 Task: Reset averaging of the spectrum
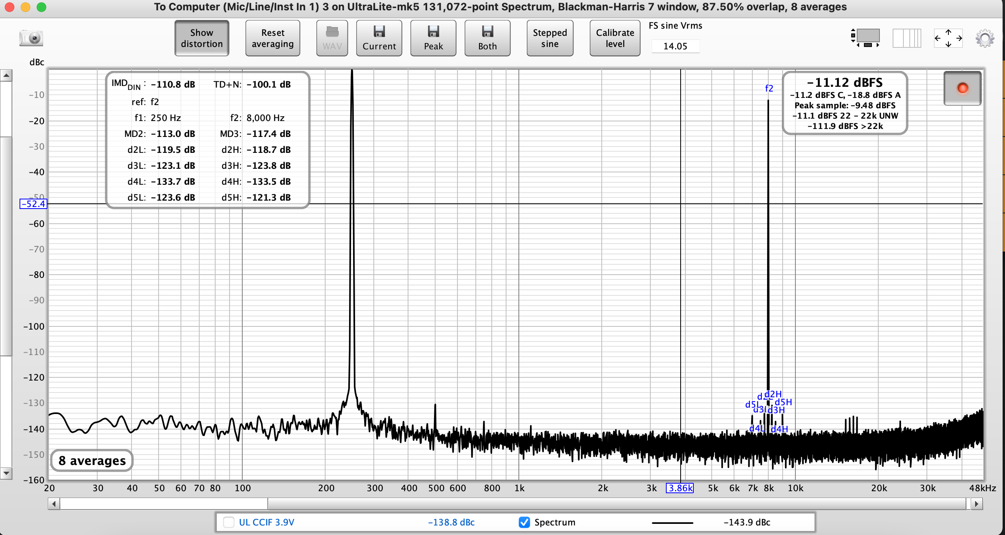273,38
